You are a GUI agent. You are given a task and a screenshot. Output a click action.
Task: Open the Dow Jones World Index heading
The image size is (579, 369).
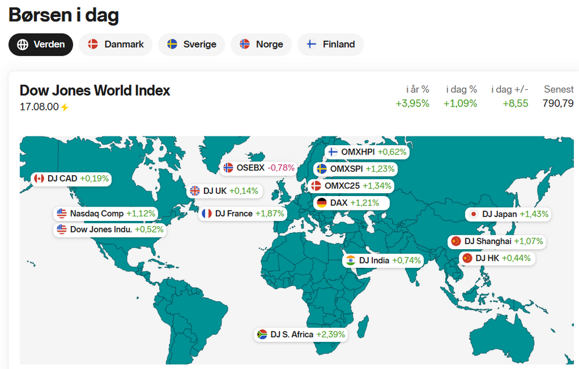pos(95,90)
